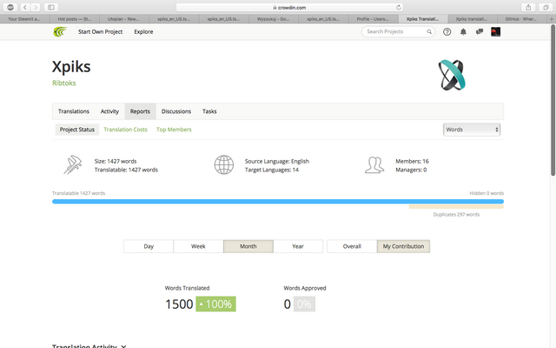Switch to Your Steemit browser tab
This screenshot has width=556, height=348.
(x=24, y=19)
